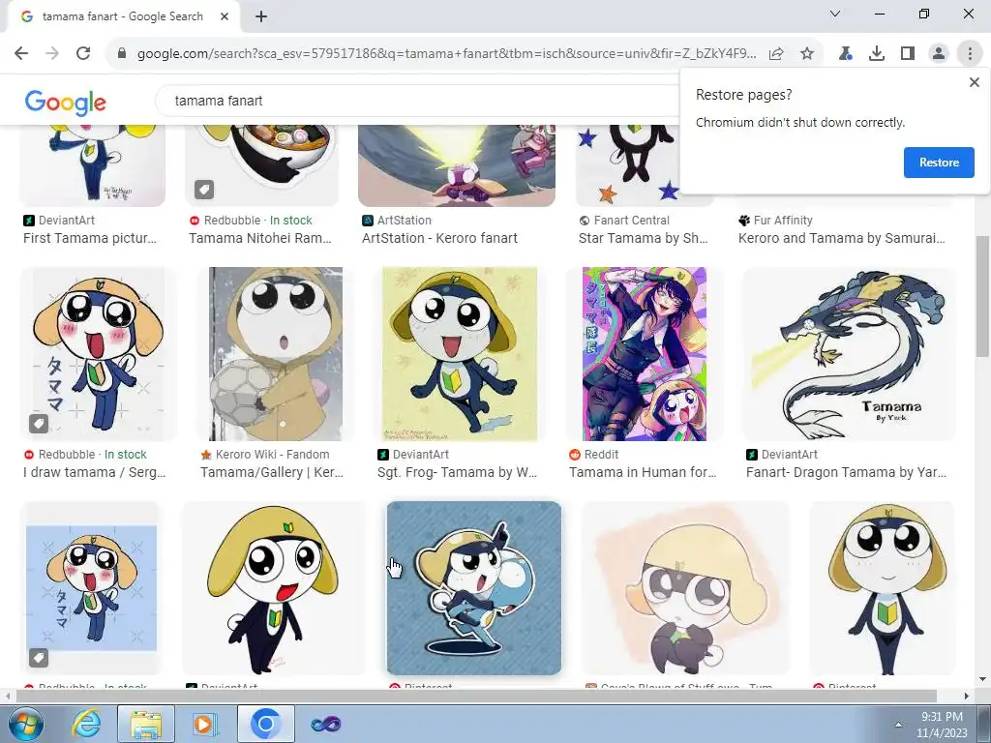
Task: Click product tag on ramen thumbnail
Action: 204,189
